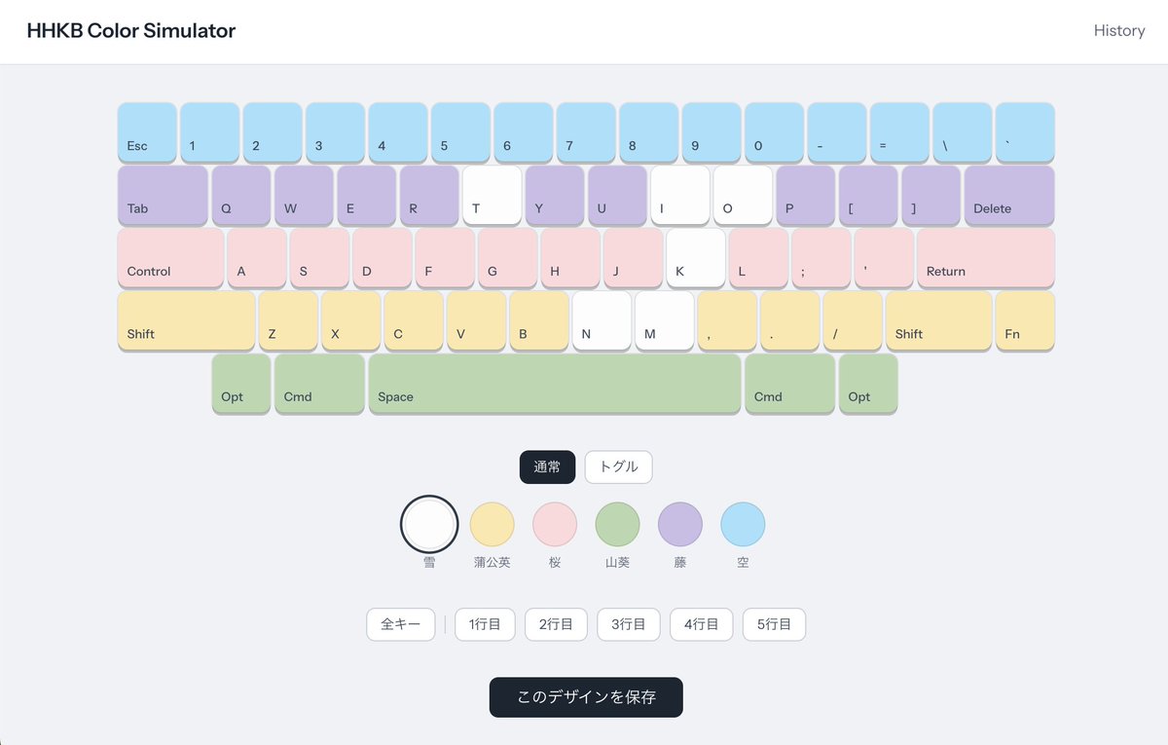Image resolution: width=1168 pixels, height=745 pixels.
Task: Click the 4行目 row button
Action: 702,624
